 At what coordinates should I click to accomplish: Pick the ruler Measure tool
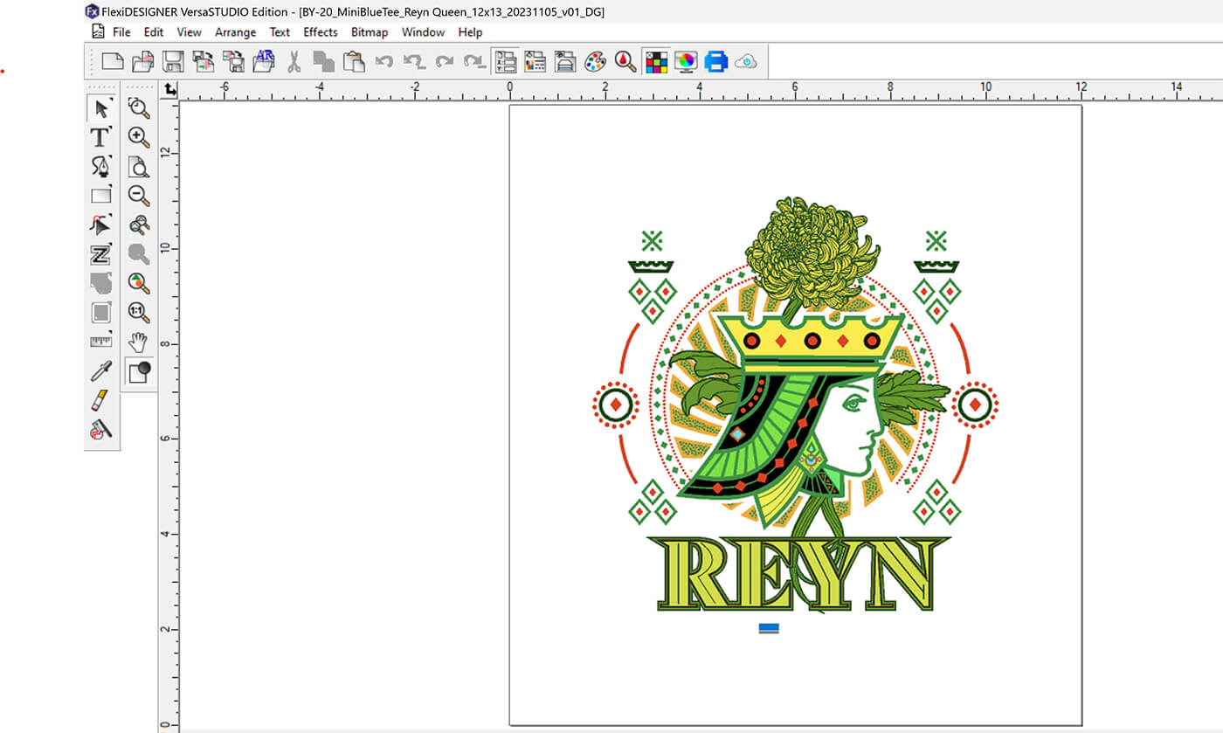(101, 341)
